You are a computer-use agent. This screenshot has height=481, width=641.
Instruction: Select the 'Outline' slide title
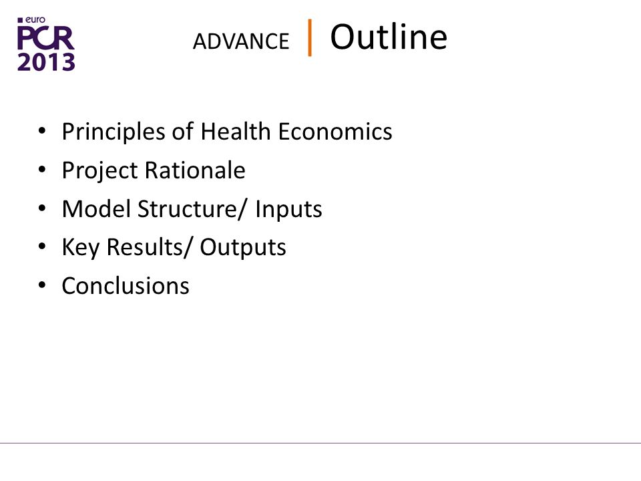click(x=389, y=37)
